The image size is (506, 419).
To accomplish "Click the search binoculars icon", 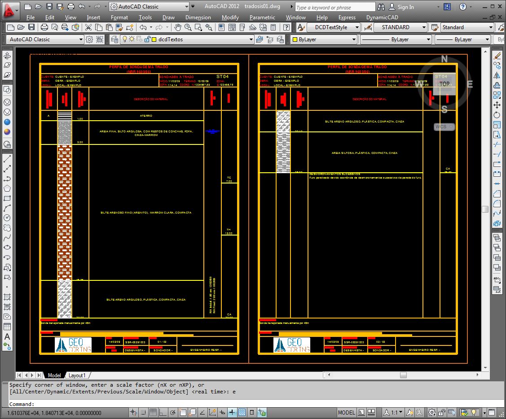I will tap(381, 7).
